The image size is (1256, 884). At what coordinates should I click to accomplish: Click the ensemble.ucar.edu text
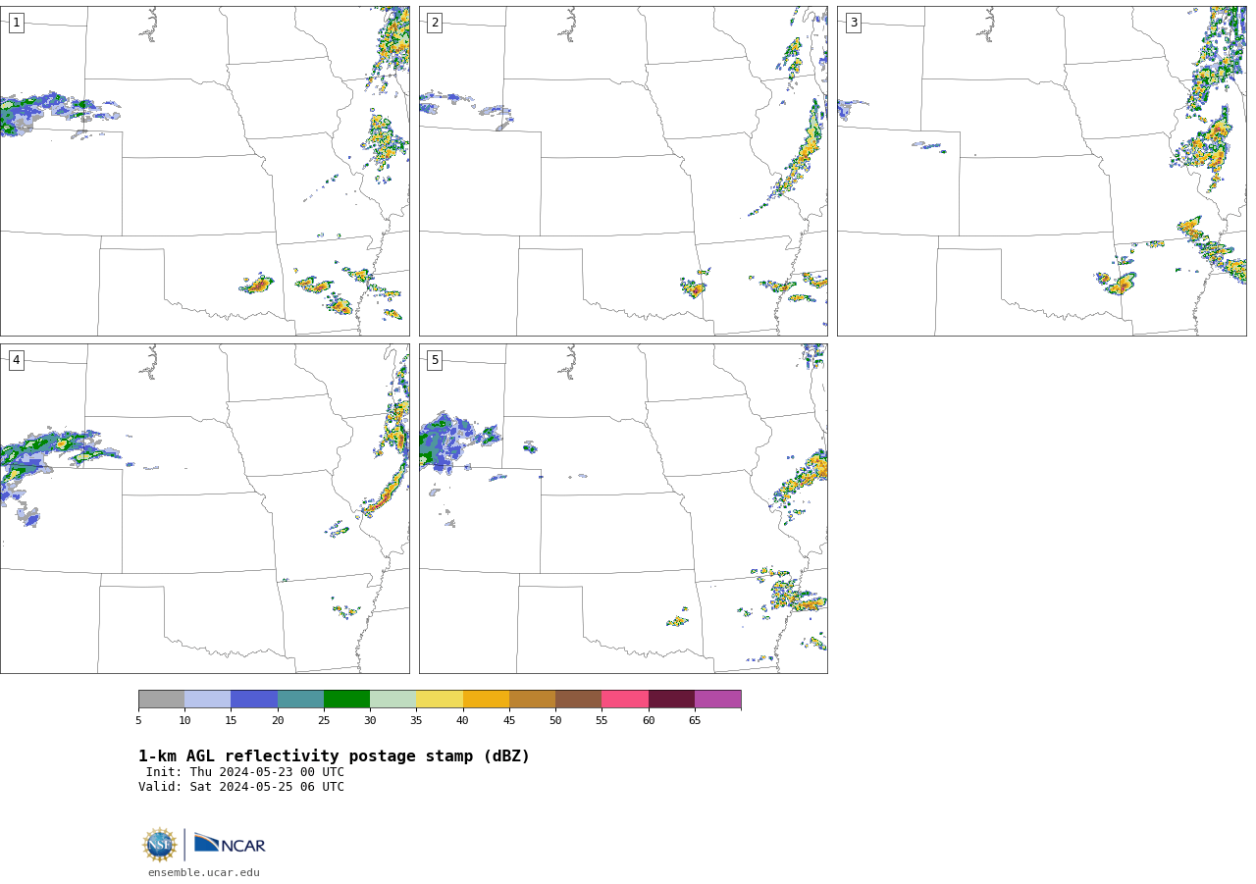point(204,872)
